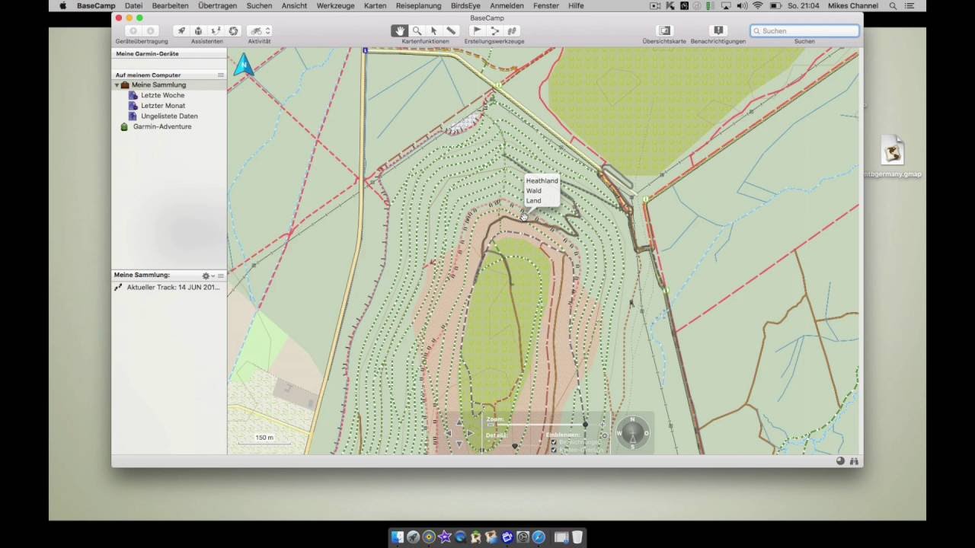This screenshot has width=975, height=548.
Task: Open the Garmin-Adventure folder
Action: (162, 127)
